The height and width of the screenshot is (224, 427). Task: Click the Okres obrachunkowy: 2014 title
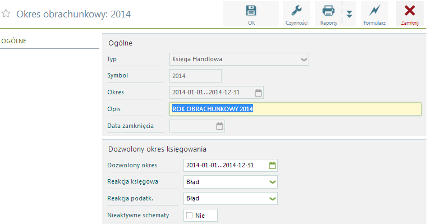[74, 14]
